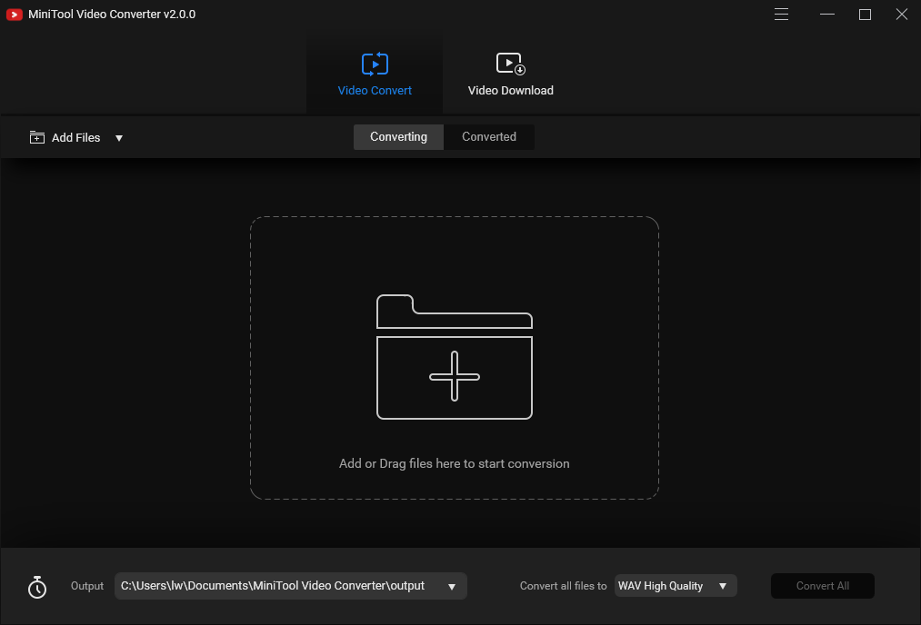Viewport: 921px width, 625px height.
Task: Switch to the Converting tab
Action: point(398,136)
